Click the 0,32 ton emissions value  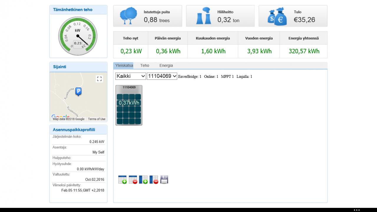[x=228, y=20]
